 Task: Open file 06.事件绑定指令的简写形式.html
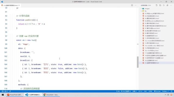(156, 26)
